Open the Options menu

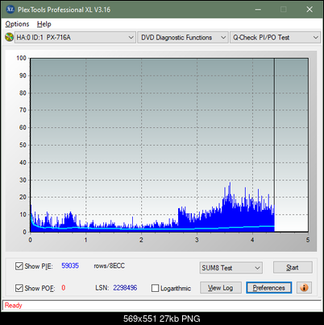[x=17, y=24]
